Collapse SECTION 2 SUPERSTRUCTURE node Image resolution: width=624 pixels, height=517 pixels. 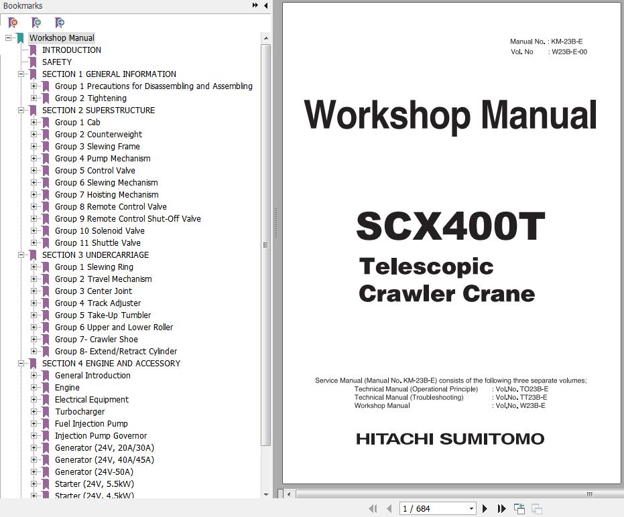21,110
